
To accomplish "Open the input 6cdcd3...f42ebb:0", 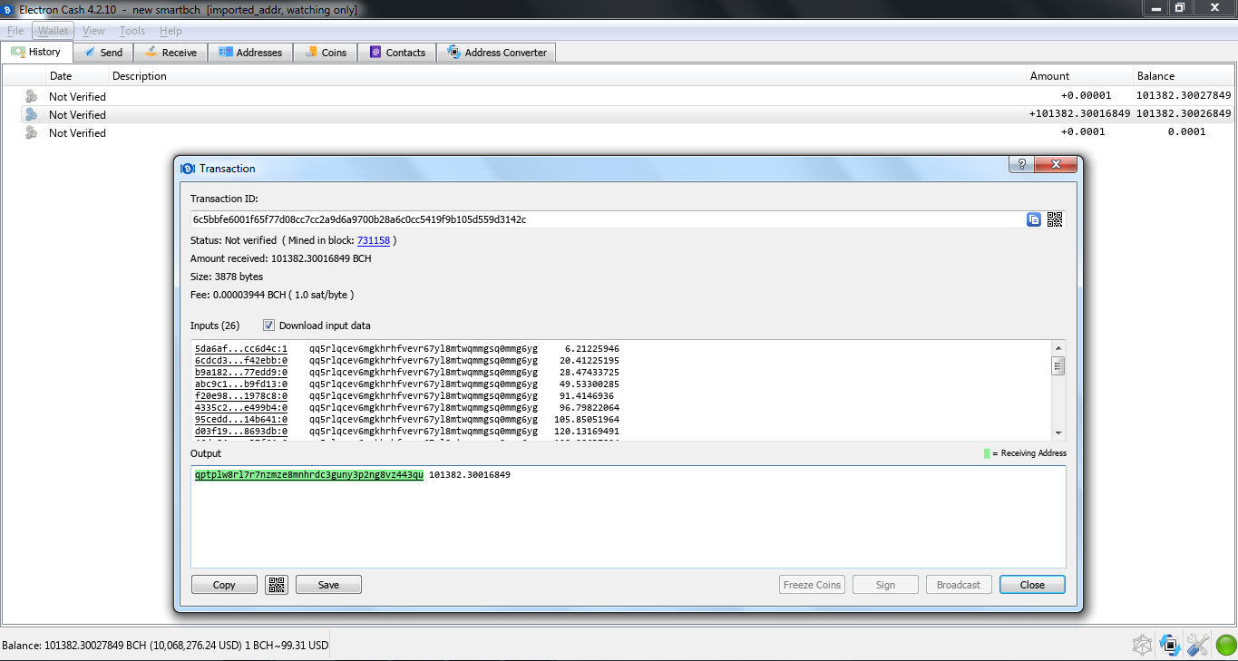I will pyautogui.click(x=241, y=360).
